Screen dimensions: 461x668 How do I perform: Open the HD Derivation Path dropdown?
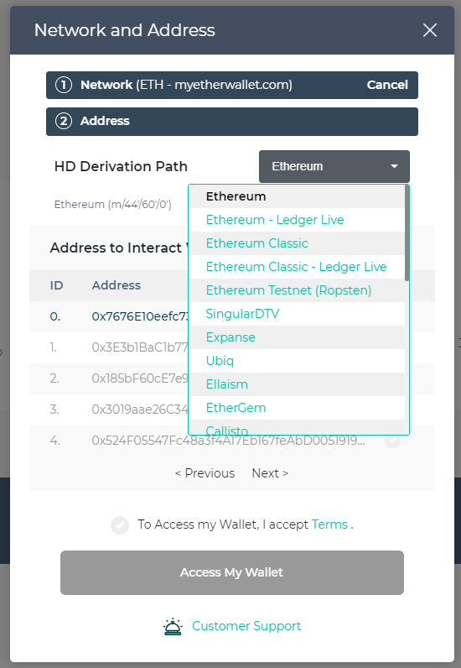click(x=334, y=166)
